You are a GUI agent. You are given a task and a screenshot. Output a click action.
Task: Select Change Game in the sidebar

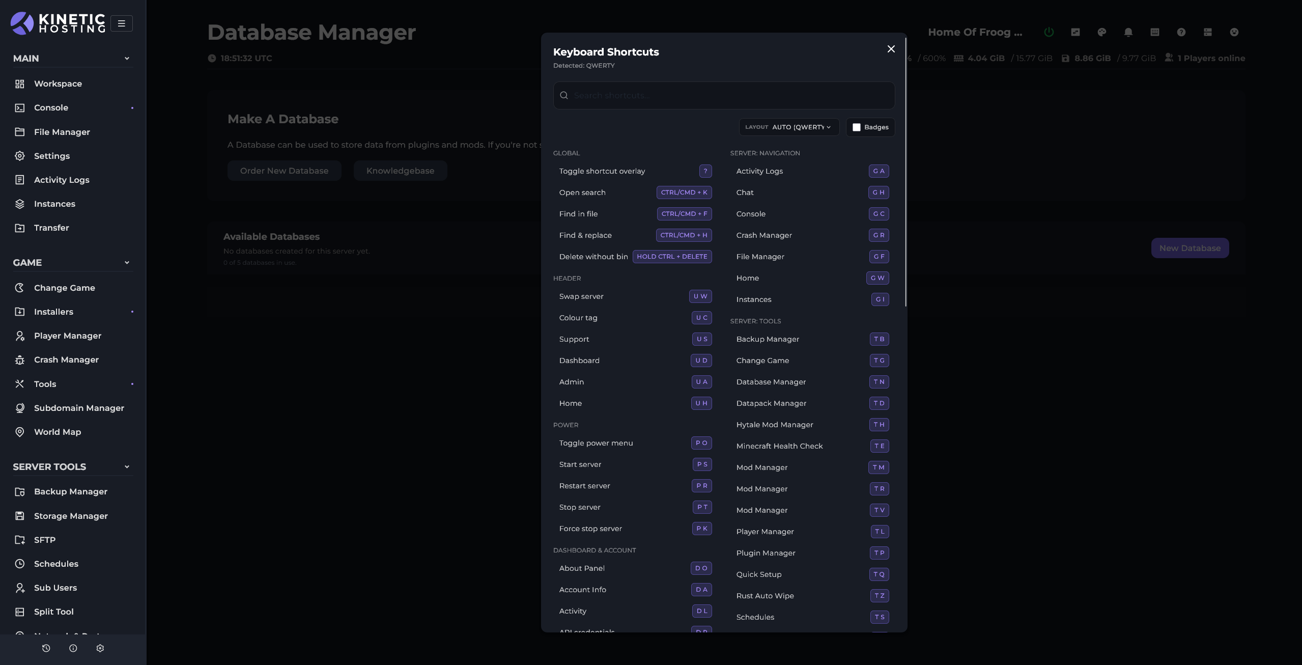[64, 288]
